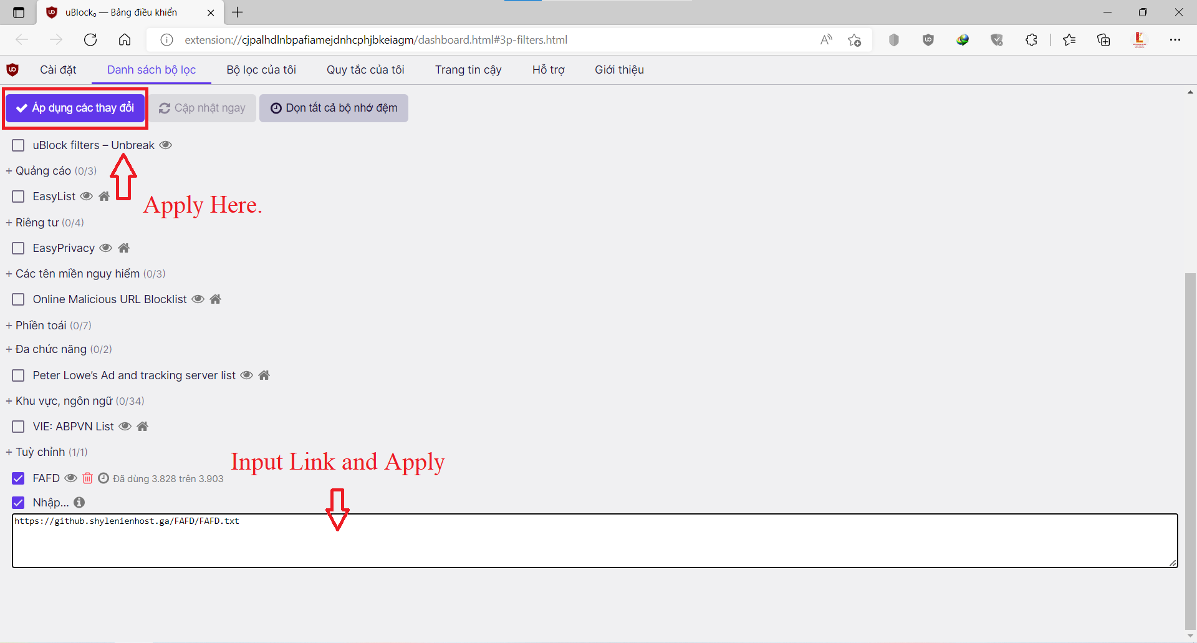Enable EasyPrivacy checkbox
The height and width of the screenshot is (643, 1197).
coord(18,248)
